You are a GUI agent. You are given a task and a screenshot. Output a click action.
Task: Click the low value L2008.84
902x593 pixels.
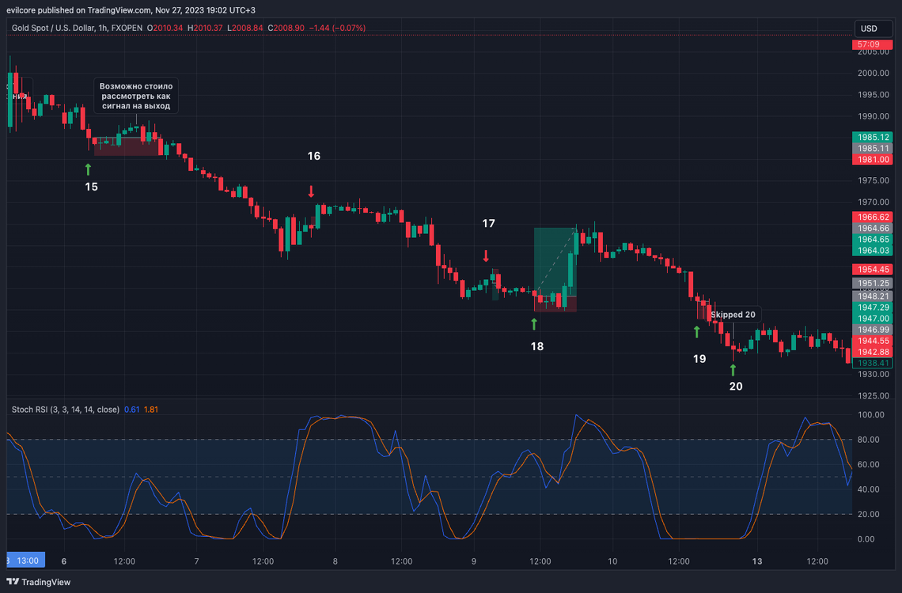pyautogui.click(x=245, y=28)
